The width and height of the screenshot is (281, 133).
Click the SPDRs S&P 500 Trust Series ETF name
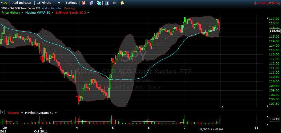tap(21, 8)
